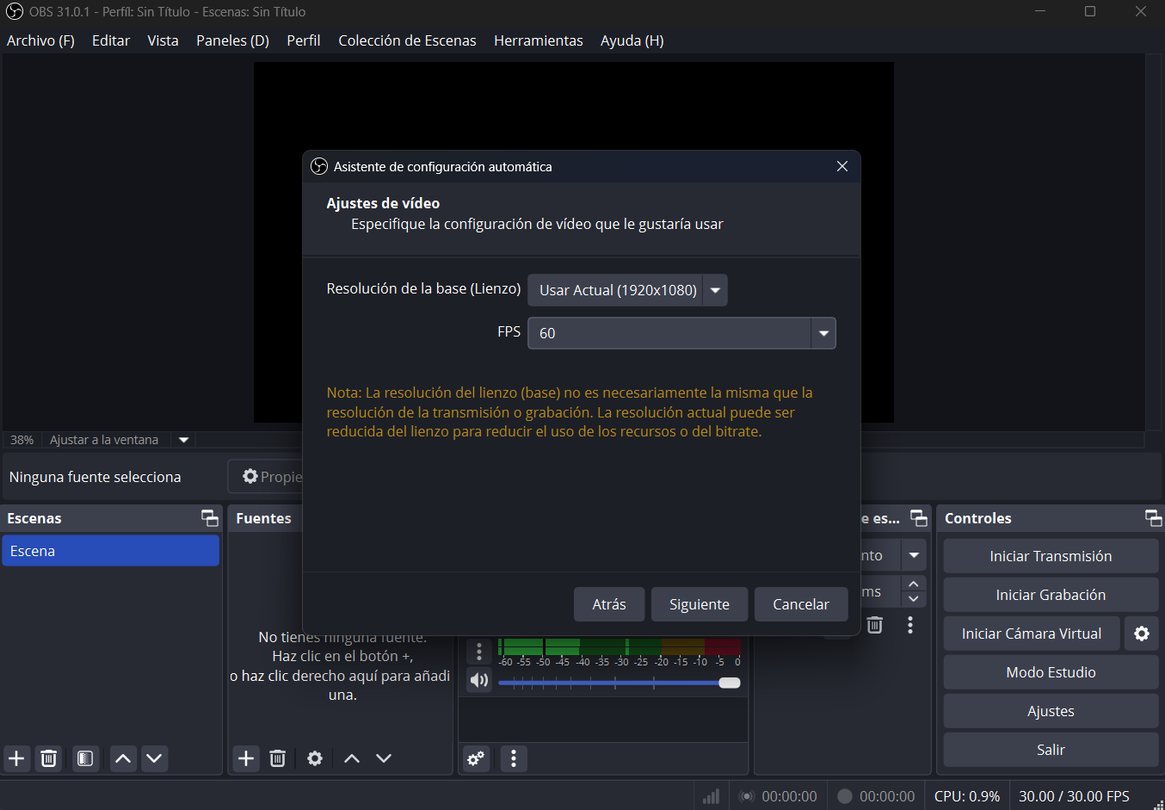Image resolution: width=1165 pixels, height=810 pixels.
Task: Open scene filters icon in Escenas panel
Action: [x=85, y=758]
